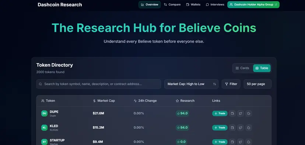Click the $21.6M market cap value
Viewport: 305px width, 145px height.
pyautogui.click(x=98, y=113)
